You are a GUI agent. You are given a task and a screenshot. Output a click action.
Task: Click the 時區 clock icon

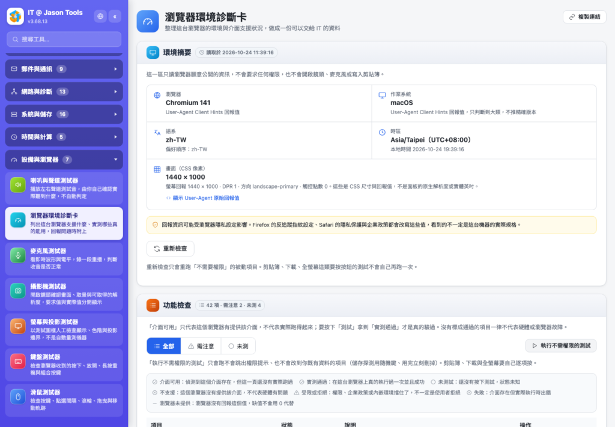click(x=382, y=133)
